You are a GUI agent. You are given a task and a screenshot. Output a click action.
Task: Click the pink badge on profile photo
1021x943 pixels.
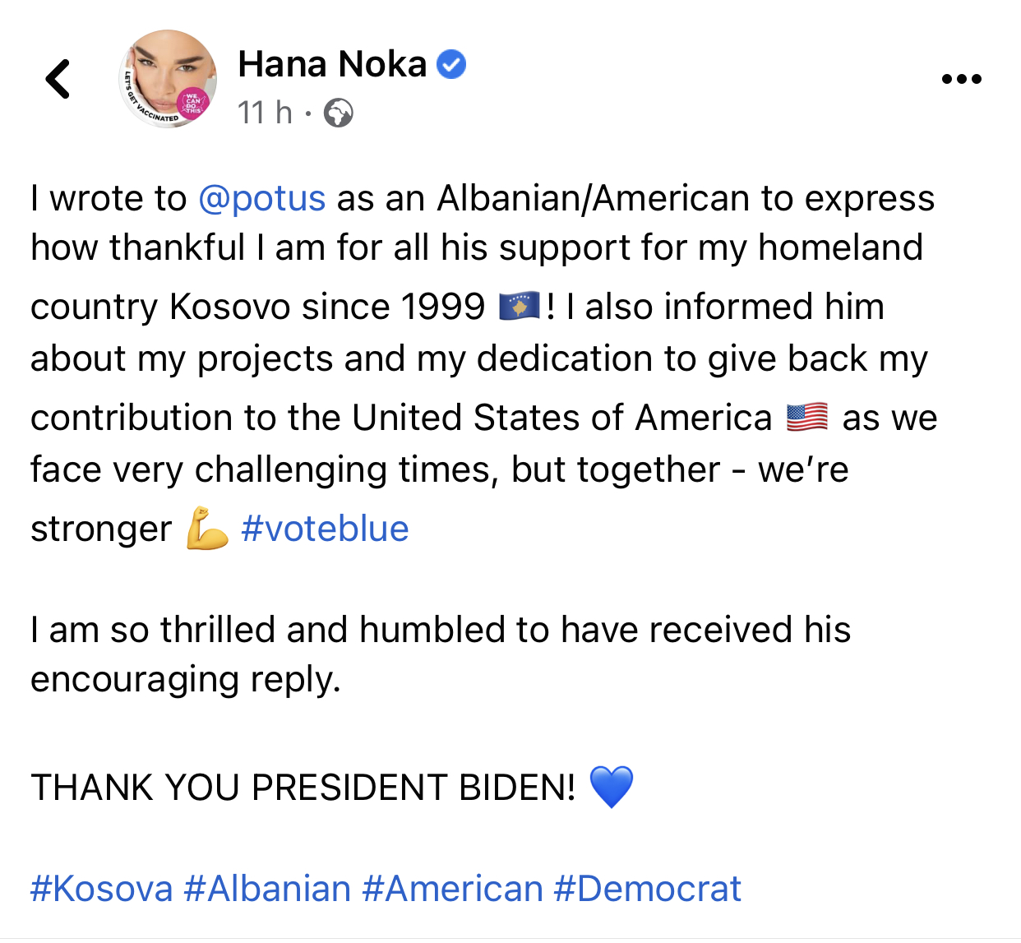194,104
